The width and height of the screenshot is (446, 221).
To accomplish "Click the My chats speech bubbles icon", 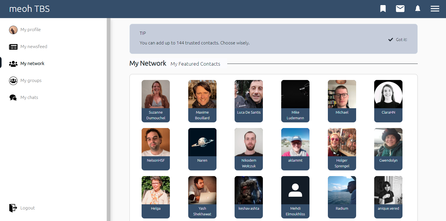I will click(x=13, y=97).
